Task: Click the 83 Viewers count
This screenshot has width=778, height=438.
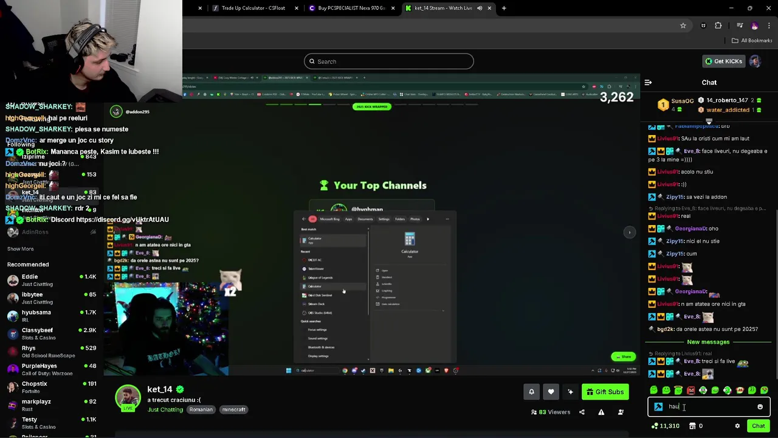Action: click(x=550, y=412)
